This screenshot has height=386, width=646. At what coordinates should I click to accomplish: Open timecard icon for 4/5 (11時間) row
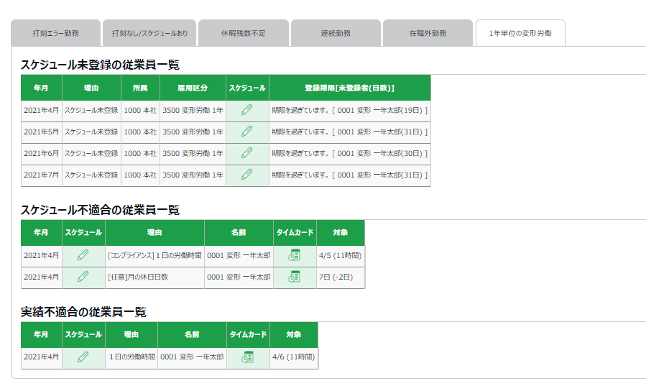click(x=294, y=255)
